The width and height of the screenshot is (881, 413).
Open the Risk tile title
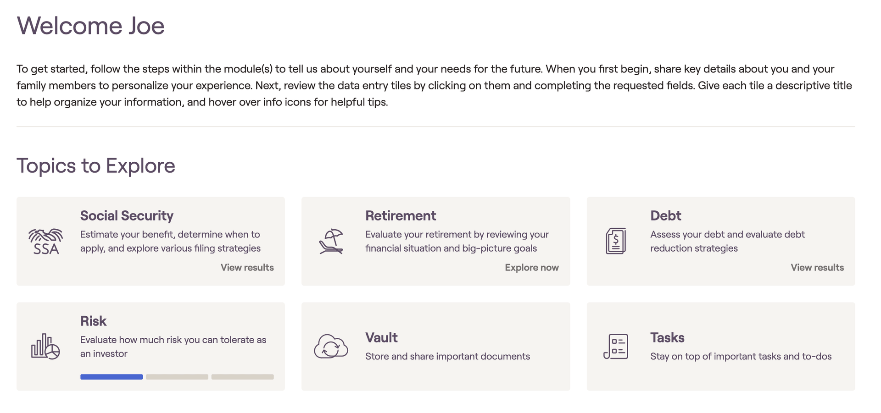(93, 321)
